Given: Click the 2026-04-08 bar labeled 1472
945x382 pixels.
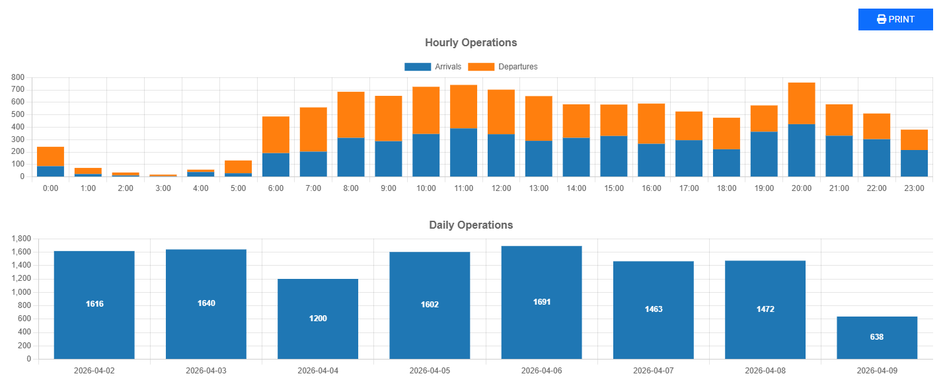Looking at the screenshot, I should click(x=765, y=309).
